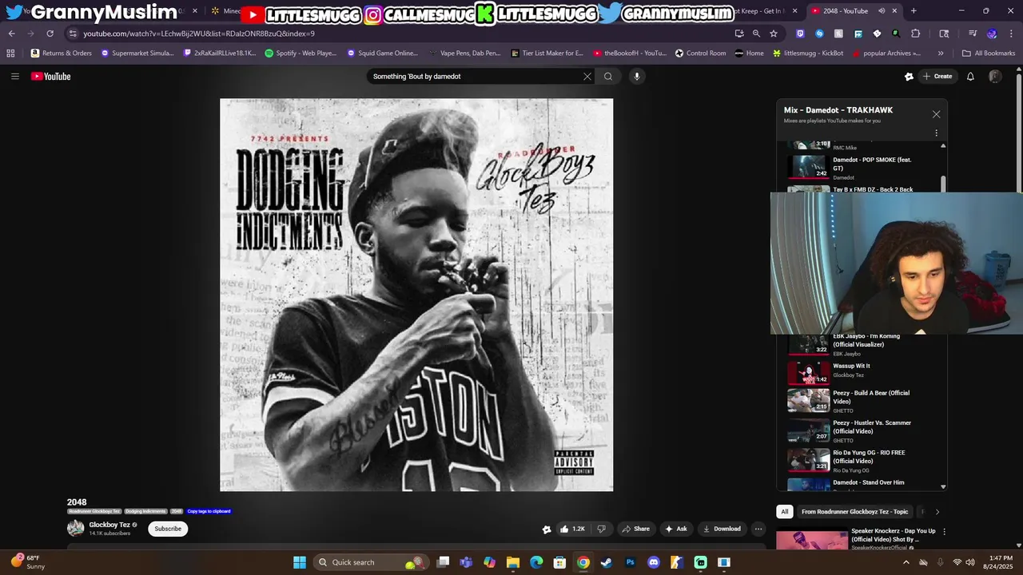This screenshot has height=575, width=1023.
Task: Clear the search box text
Action: (x=587, y=77)
